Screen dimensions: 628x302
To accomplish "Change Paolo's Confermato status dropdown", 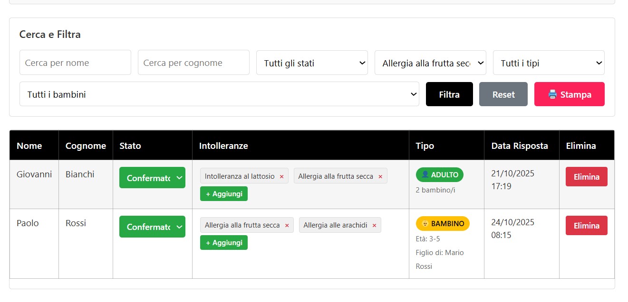I will coord(152,227).
